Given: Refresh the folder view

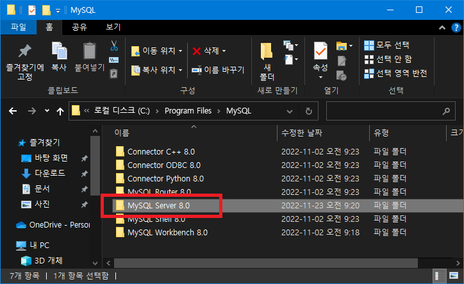Looking at the screenshot, I should click(x=309, y=112).
